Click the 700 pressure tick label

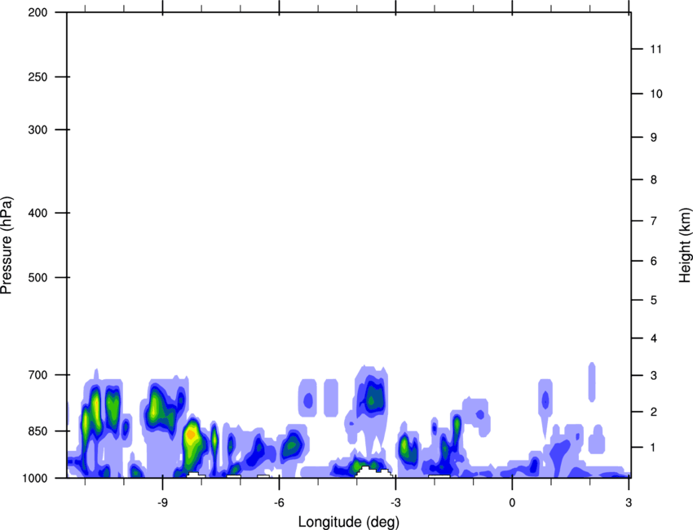tap(38, 375)
